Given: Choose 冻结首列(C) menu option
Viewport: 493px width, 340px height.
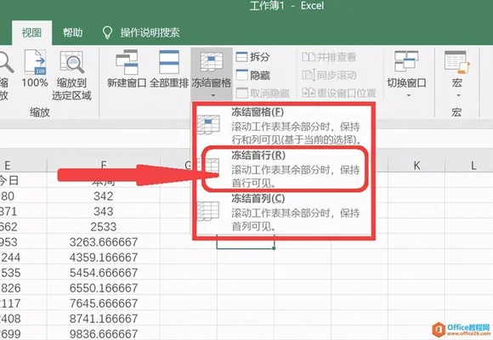Looking at the screenshot, I should pyautogui.click(x=284, y=212).
